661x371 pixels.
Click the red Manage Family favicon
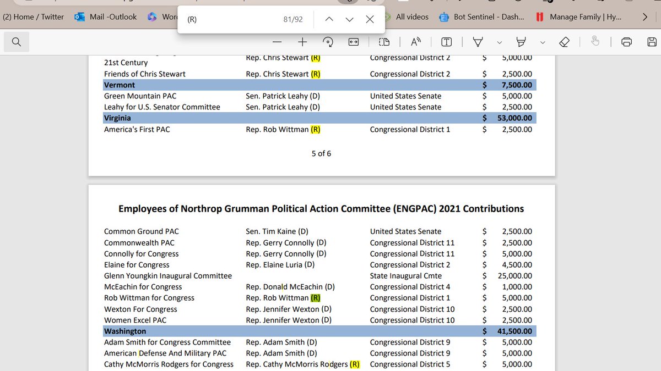540,17
